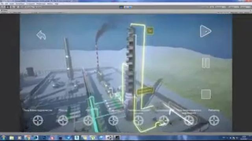
Task: Open File Explorer folder icon in taskbar
Action: (12, 137)
